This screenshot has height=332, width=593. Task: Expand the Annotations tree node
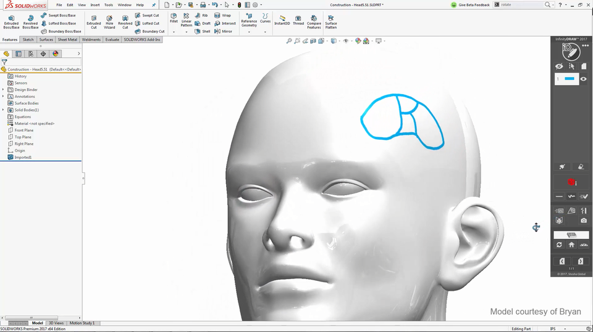(3, 97)
